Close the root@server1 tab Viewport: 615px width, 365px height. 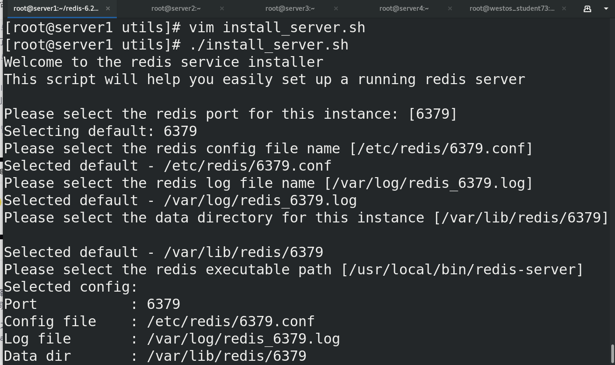(108, 8)
